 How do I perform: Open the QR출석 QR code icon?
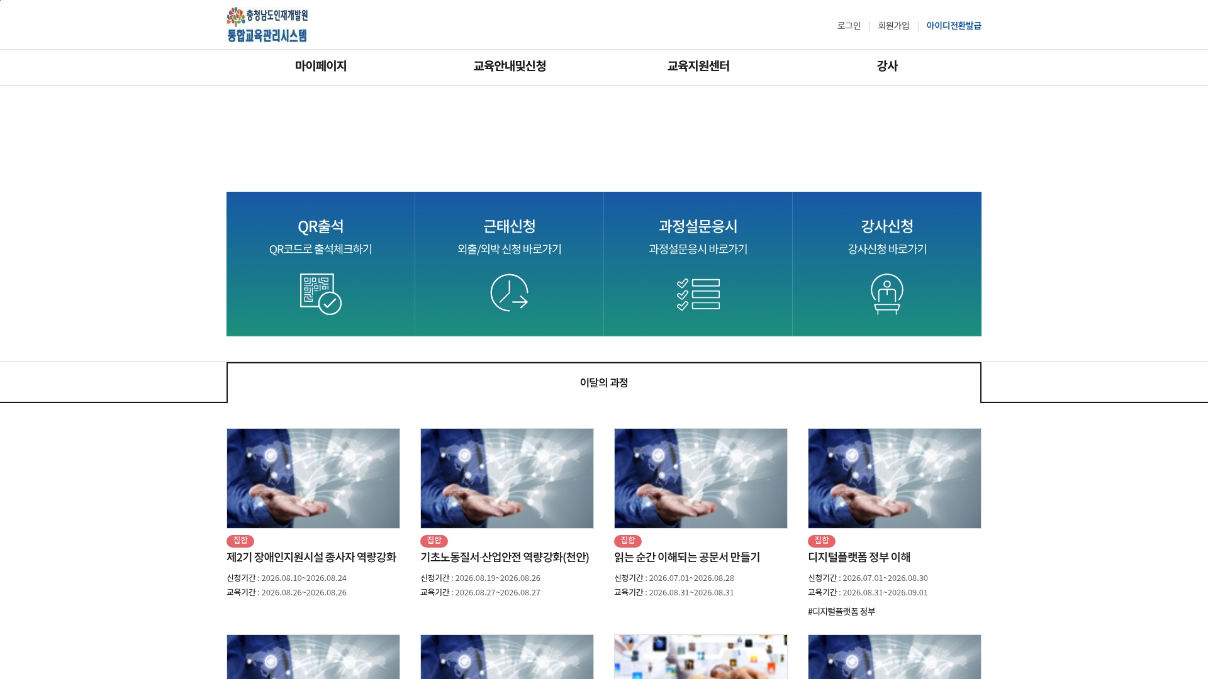coord(321,294)
